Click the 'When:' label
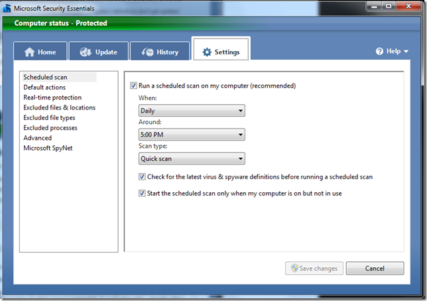Image resolution: width=427 pixels, height=301 pixels. (148, 97)
